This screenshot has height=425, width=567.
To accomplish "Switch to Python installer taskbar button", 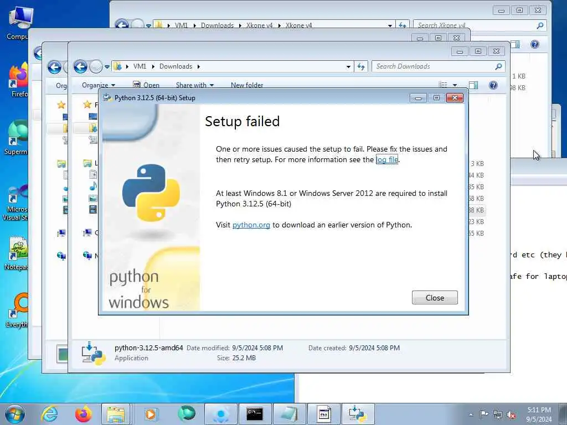I will point(358,414).
